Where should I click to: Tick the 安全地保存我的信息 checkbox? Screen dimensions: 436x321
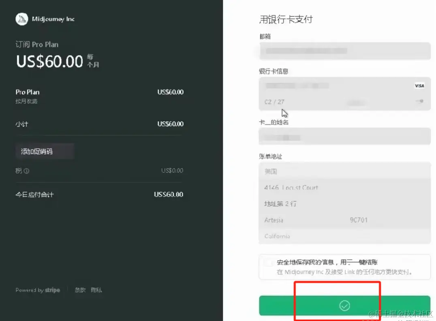coord(268,263)
